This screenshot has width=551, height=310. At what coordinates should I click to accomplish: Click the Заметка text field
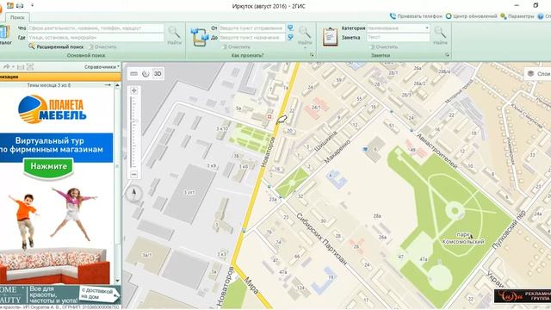tap(398, 37)
